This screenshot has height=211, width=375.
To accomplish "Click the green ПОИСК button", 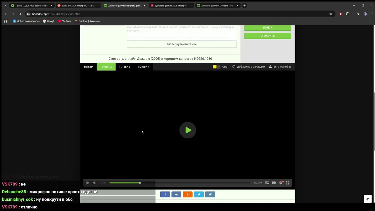I will [268, 28].
